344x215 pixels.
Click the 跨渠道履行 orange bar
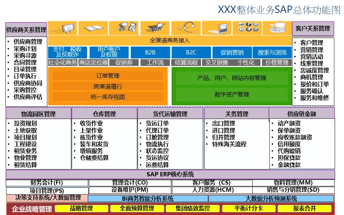click(x=107, y=86)
